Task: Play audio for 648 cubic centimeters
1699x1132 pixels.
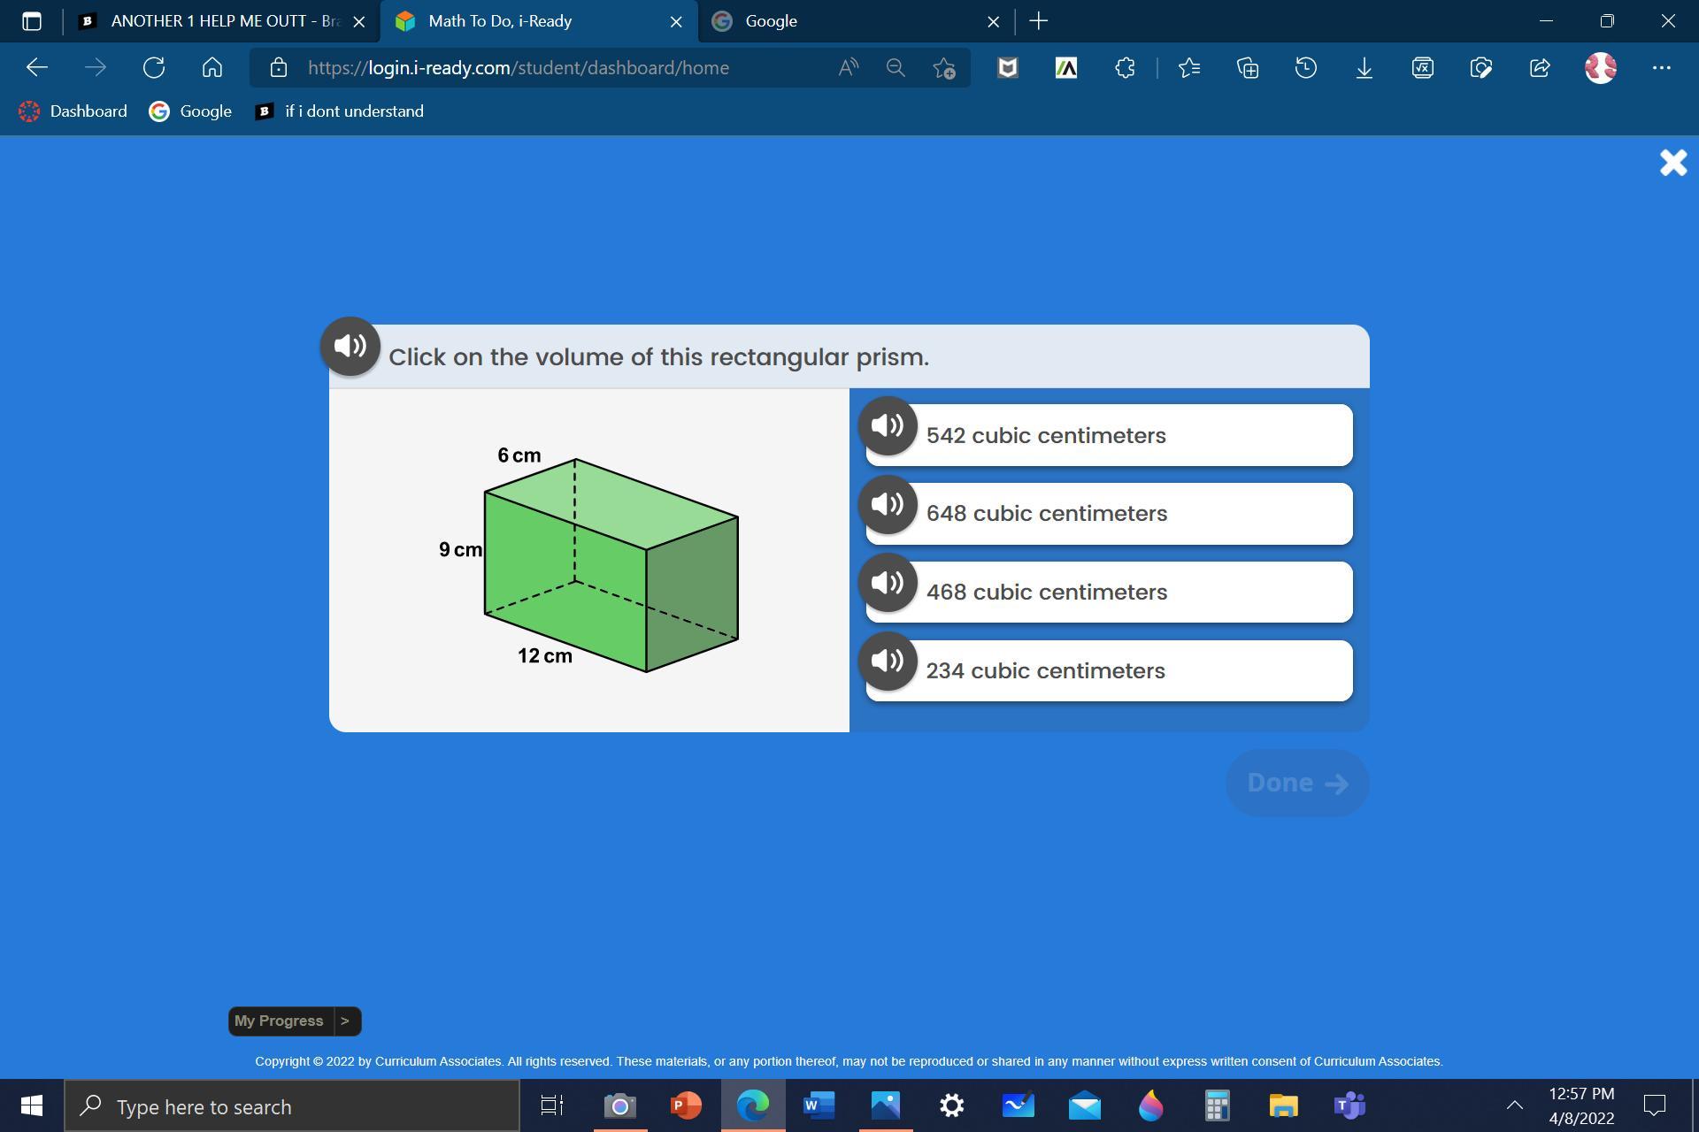Action: [888, 505]
